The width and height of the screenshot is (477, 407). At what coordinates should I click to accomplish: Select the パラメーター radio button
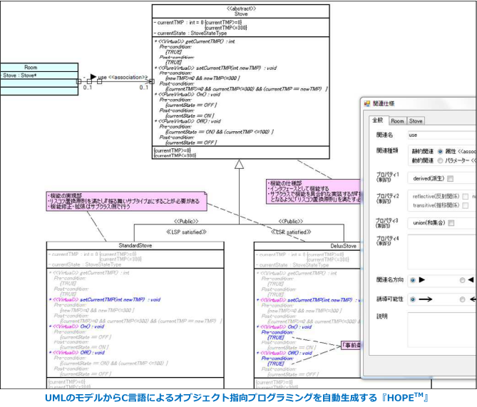[x=440, y=160]
